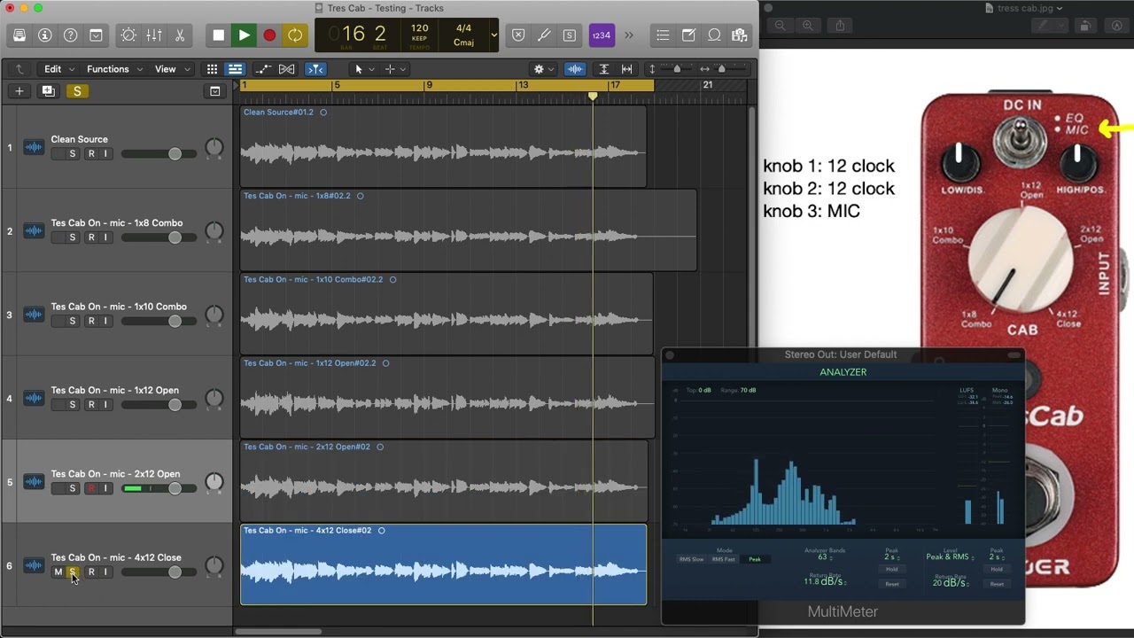1134x638 pixels.
Task: Record-enable Tes Cab 1x8 Combo track
Action: (91, 237)
